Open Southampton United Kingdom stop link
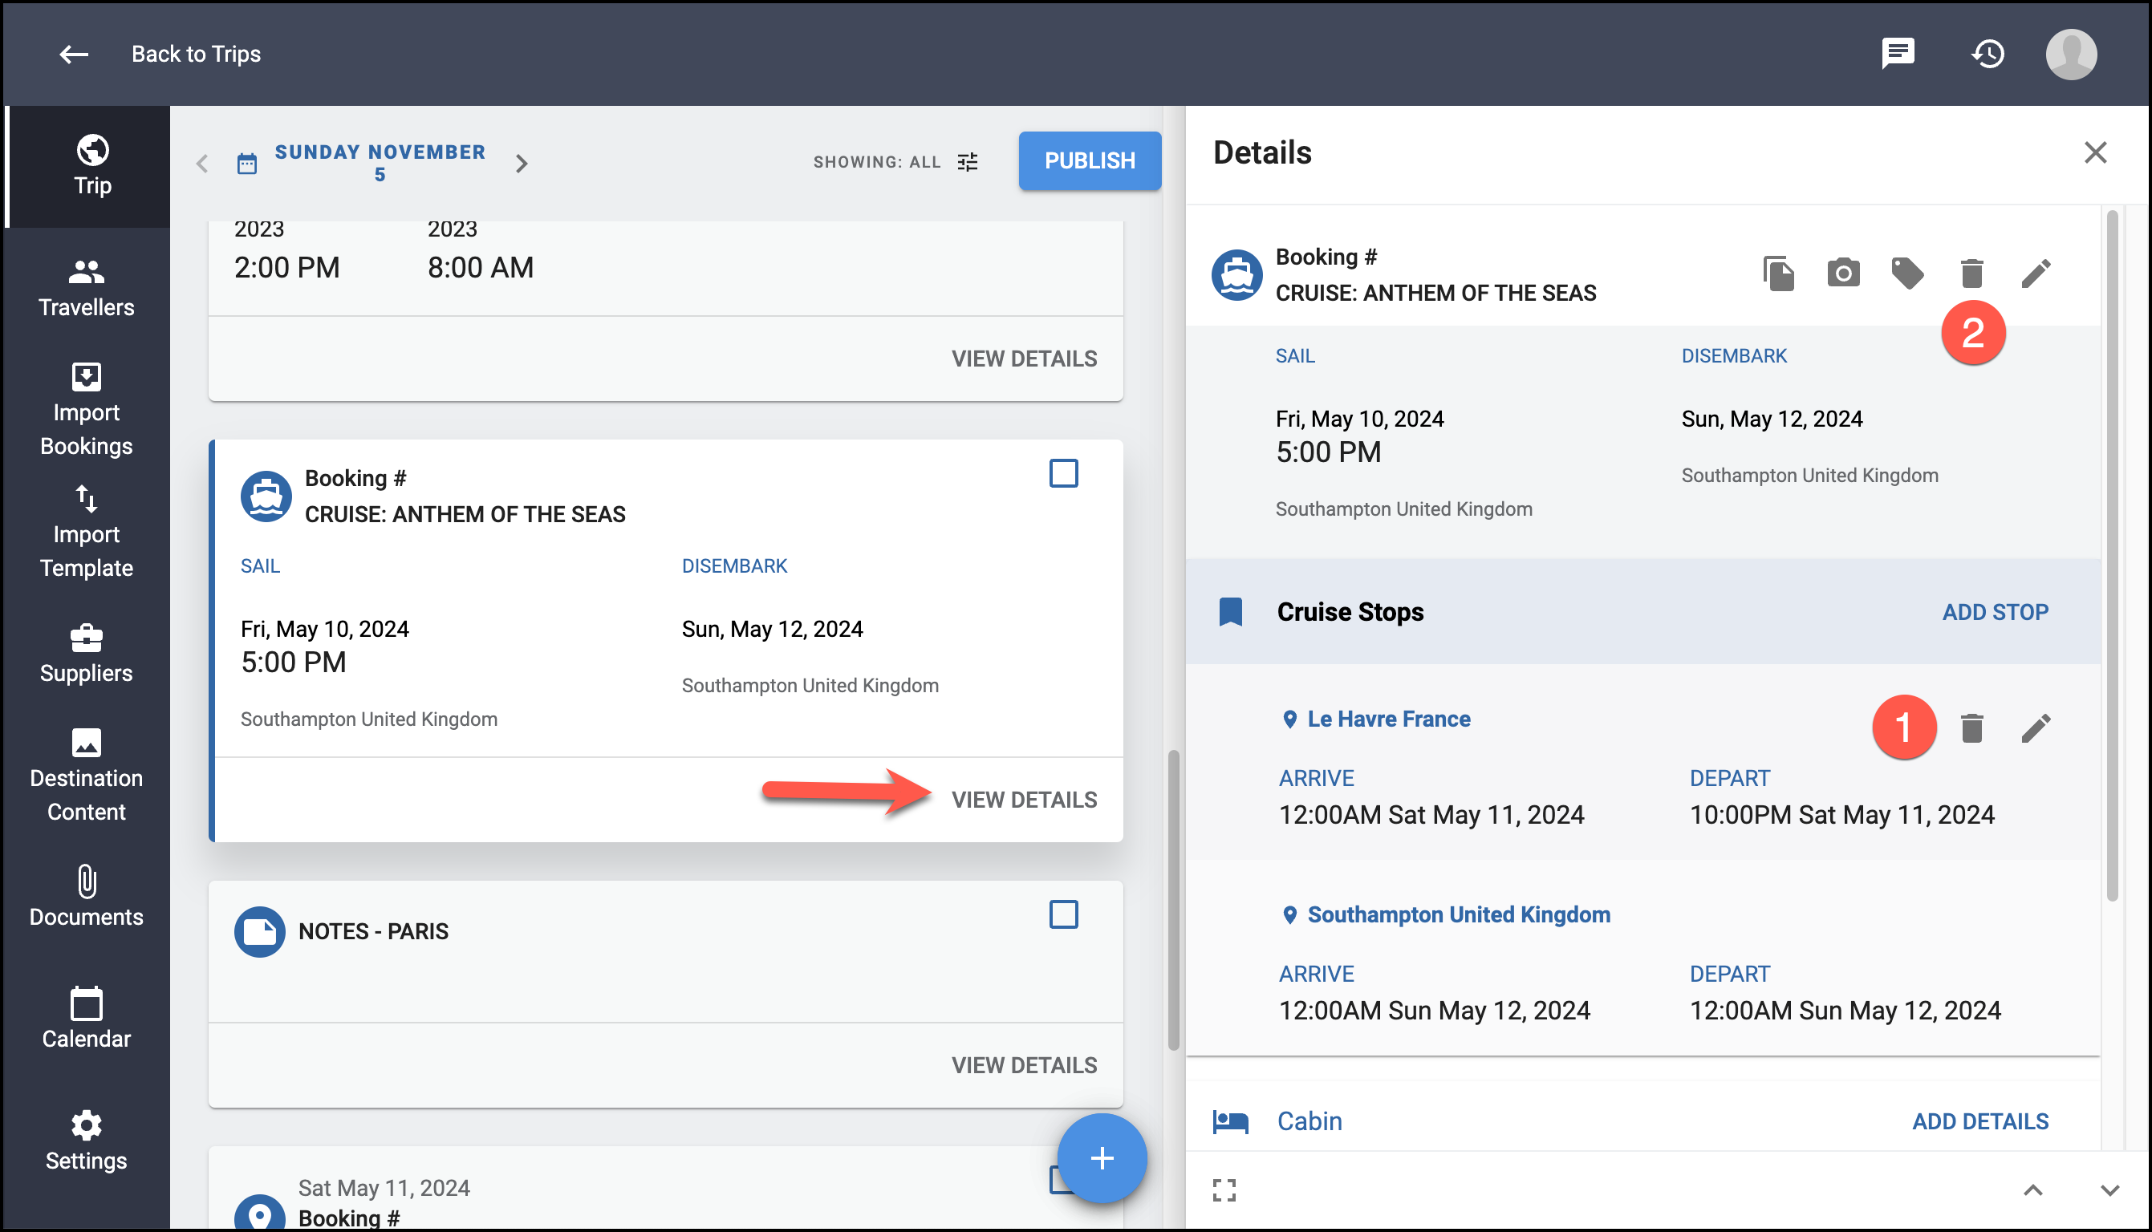 1458,914
